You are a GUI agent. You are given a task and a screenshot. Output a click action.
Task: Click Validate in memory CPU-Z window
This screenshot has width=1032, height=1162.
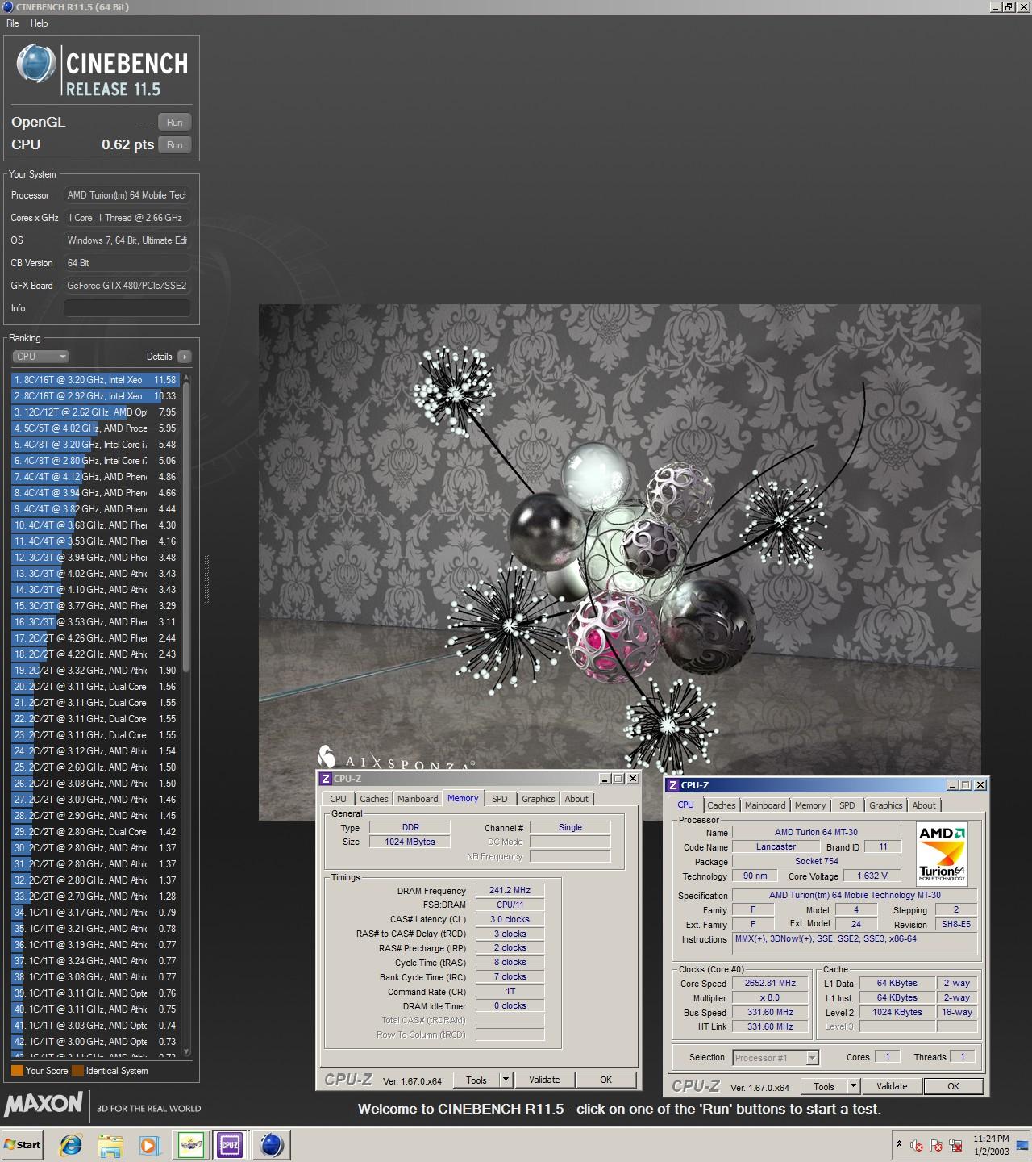pyautogui.click(x=544, y=1080)
